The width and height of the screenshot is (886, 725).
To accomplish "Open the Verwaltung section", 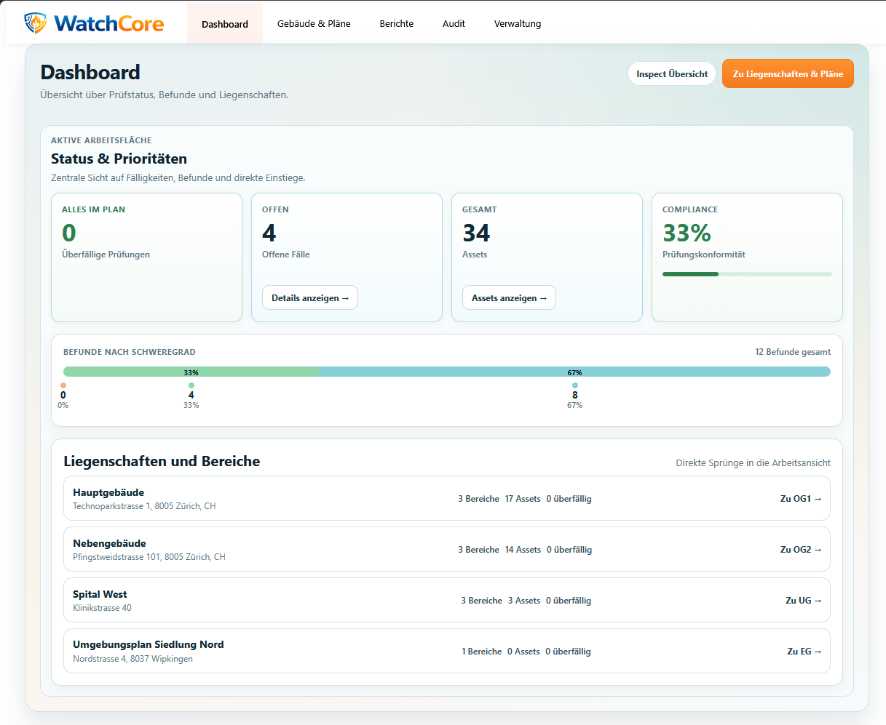I will [517, 23].
